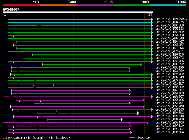
Task: Select the query name AV549407
Action: (x=11, y=9)
